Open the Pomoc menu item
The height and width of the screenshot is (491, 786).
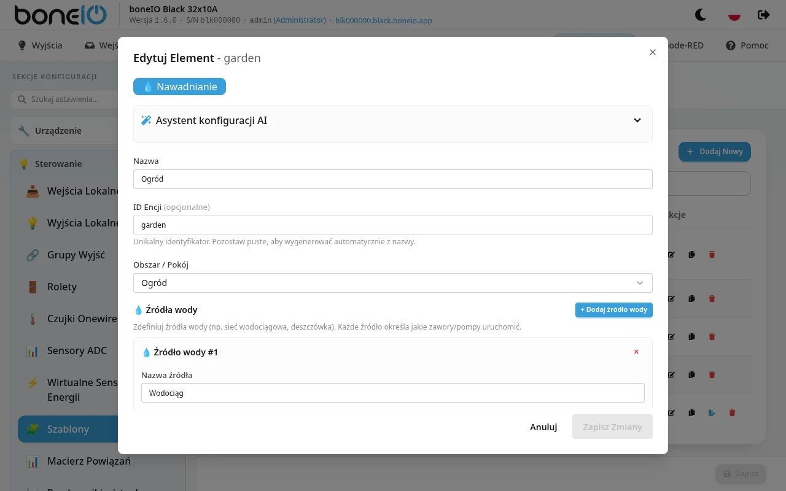(747, 45)
